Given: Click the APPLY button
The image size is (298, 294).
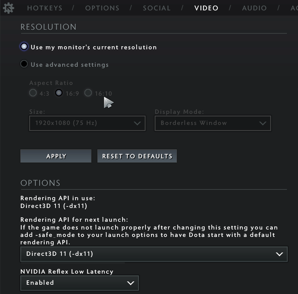Looking at the screenshot, I should click(56, 156).
